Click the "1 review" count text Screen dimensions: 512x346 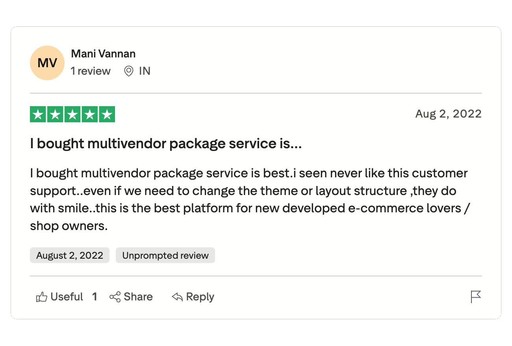point(91,71)
